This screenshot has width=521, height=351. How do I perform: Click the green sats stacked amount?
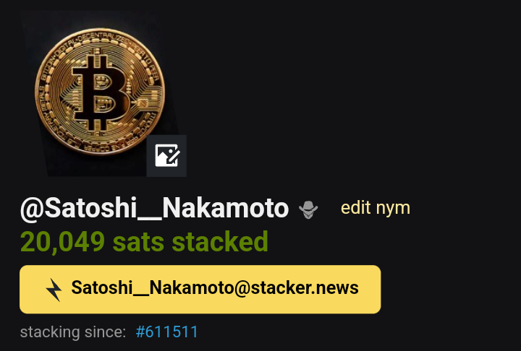(x=144, y=242)
